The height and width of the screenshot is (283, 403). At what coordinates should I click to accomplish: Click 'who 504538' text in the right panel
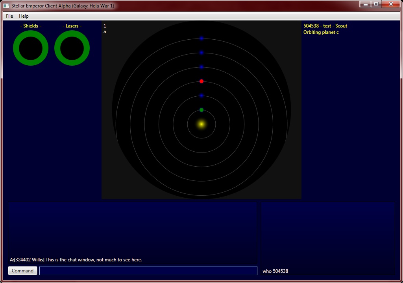click(x=275, y=271)
